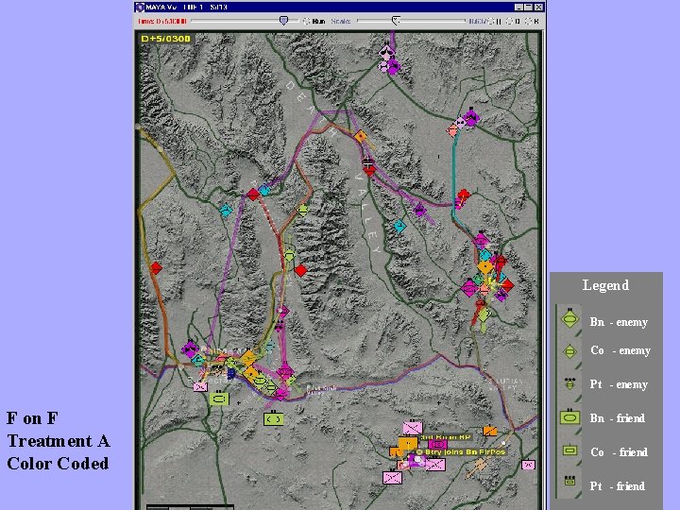Screen dimensions: 680x510
Task: Click the yellow D+5/0300 timestamp on map
Action: tap(165, 39)
